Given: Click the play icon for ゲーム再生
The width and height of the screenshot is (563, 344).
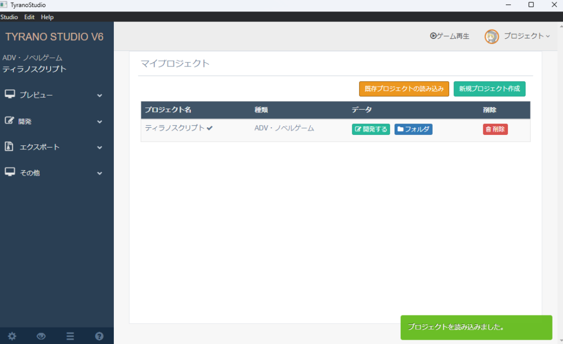Looking at the screenshot, I should coord(433,36).
